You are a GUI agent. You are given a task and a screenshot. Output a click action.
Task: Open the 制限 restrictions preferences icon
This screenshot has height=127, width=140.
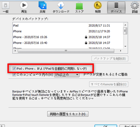(98, 7)
